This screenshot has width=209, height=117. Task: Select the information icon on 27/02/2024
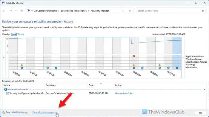[x=142, y=68]
